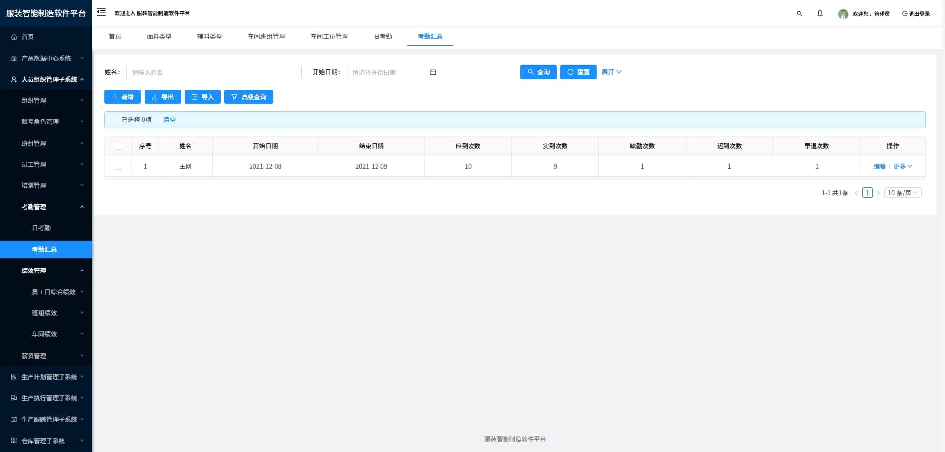Focus the 开始日期 date input field
This screenshot has height=452, width=945.
(x=394, y=72)
